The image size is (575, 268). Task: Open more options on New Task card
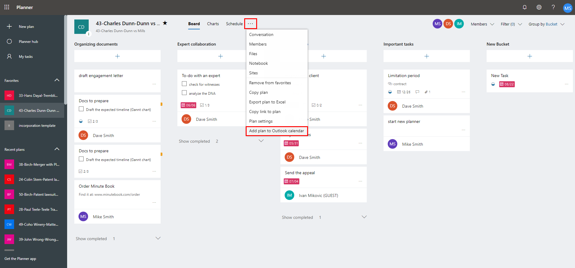pos(567,84)
